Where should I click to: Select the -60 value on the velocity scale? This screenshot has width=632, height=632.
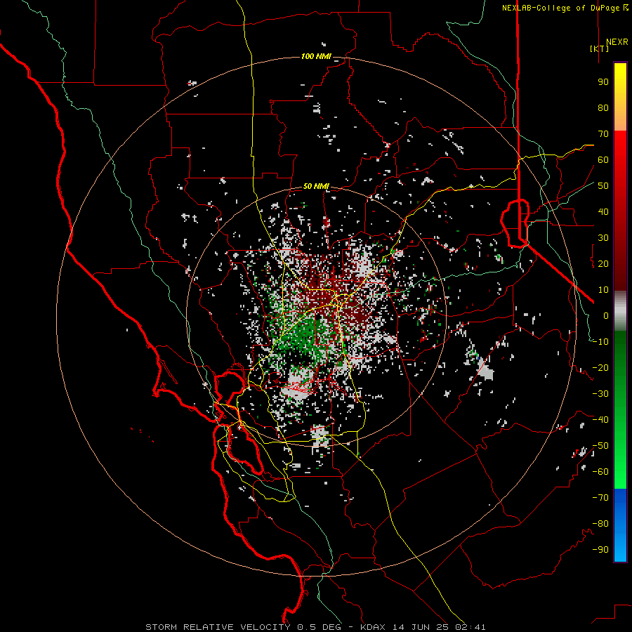600,472
